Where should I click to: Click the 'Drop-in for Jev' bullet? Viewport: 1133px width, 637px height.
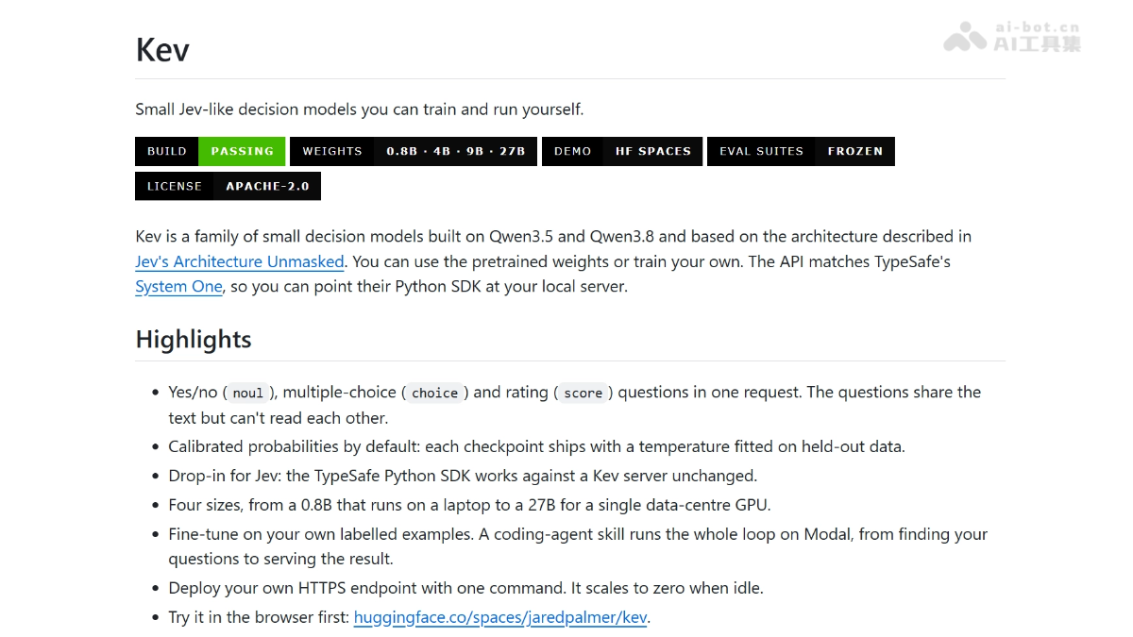tap(463, 476)
